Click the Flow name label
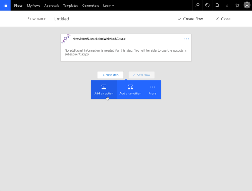Image resolution: width=252 pixels, height=191 pixels. [37, 19]
